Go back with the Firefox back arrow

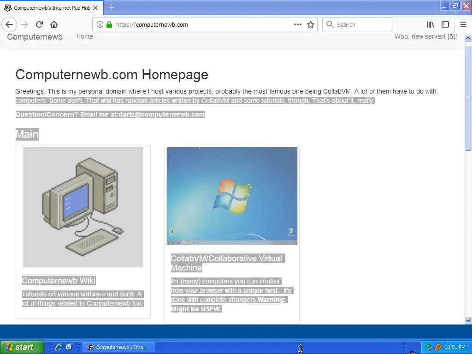click(9, 25)
